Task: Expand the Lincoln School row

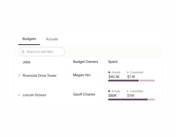Action: [19, 95]
